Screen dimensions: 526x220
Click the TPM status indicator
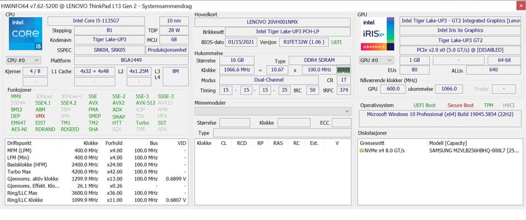(488, 105)
